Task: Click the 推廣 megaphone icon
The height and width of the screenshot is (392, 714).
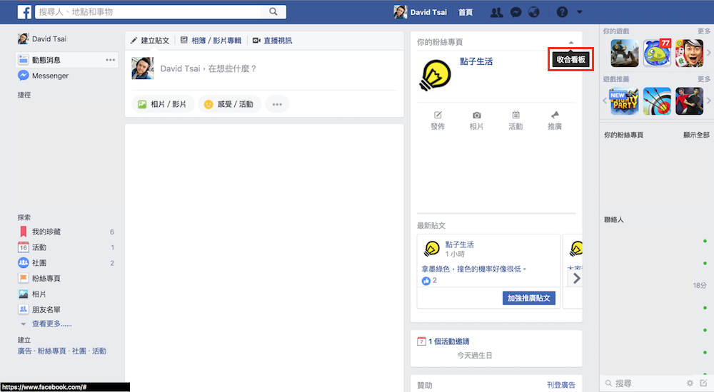Action: pyautogui.click(x=555, y=115)
